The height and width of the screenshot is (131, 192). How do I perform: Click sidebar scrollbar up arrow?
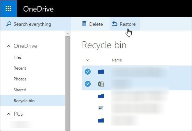68,34
